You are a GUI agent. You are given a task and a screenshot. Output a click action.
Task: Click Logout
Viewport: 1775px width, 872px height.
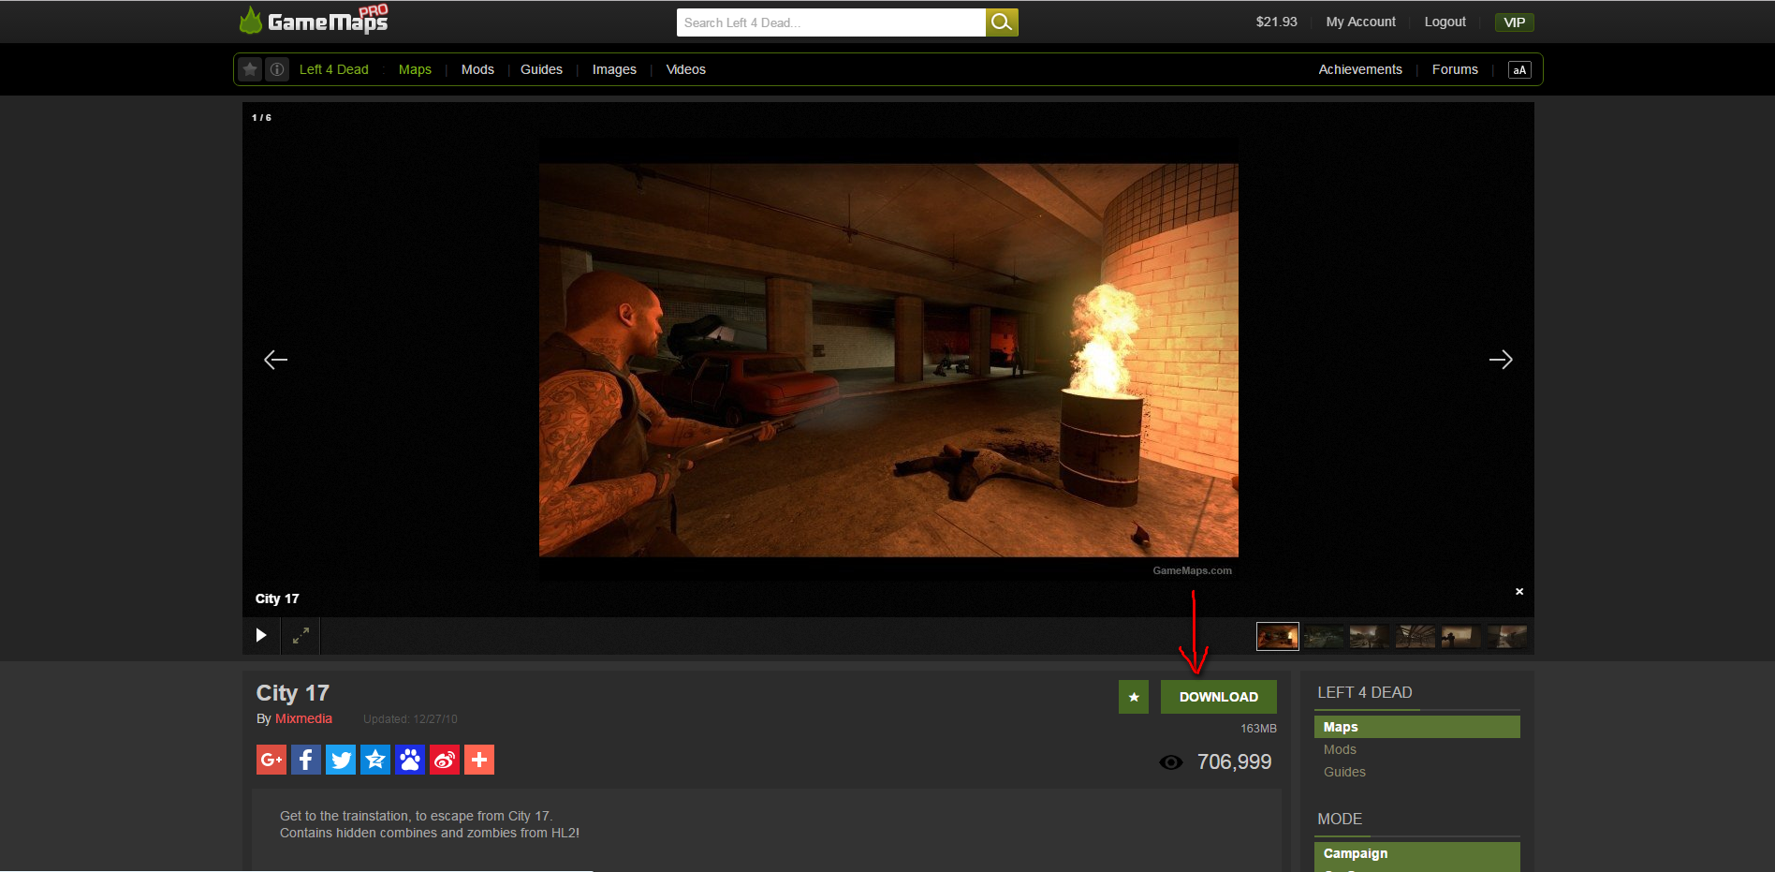click(1445, 22)
